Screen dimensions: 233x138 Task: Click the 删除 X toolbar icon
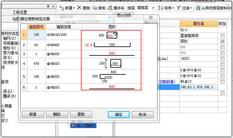[x=79, y=8]
